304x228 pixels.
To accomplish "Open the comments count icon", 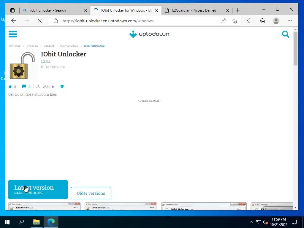I will pyautogui.click(x=24, y=86).
